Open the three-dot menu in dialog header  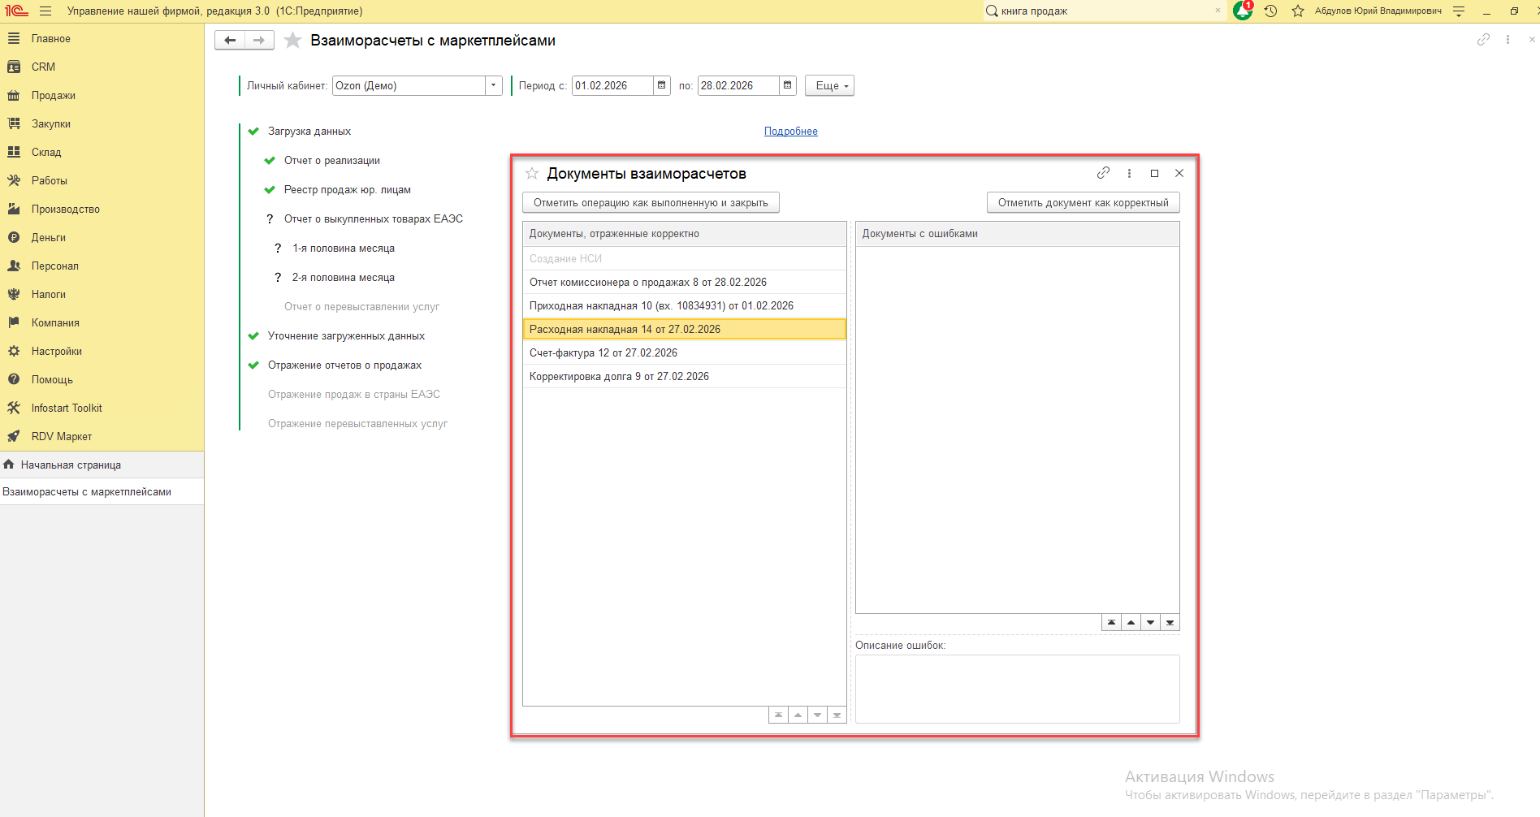point(1129,173)
